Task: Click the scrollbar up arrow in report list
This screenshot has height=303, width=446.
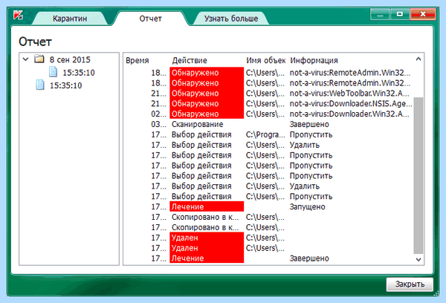Action: [418, 59]
